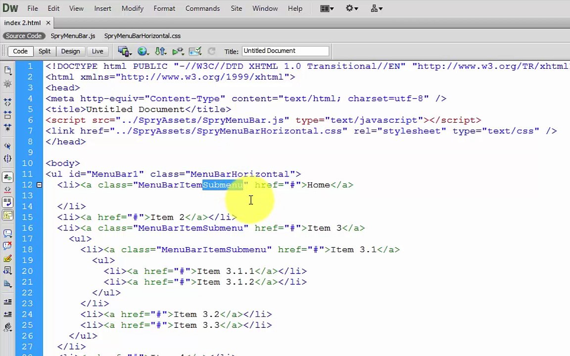Open the Format menu
Screen dimensions: 570x356
click(164, 8)
